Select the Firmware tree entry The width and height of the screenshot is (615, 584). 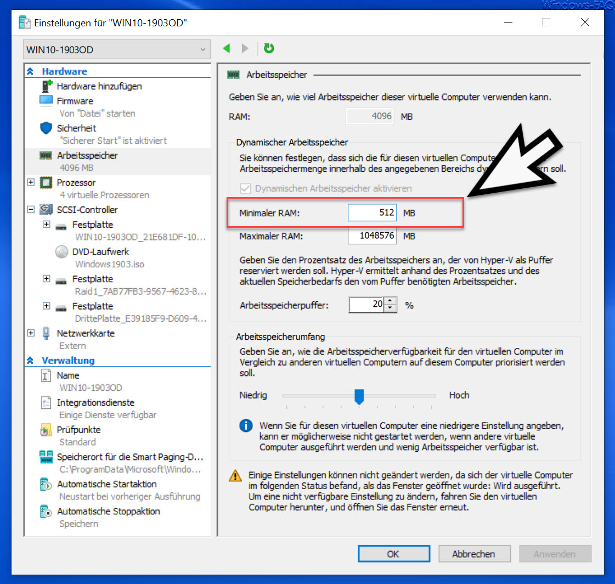[75, 101]
